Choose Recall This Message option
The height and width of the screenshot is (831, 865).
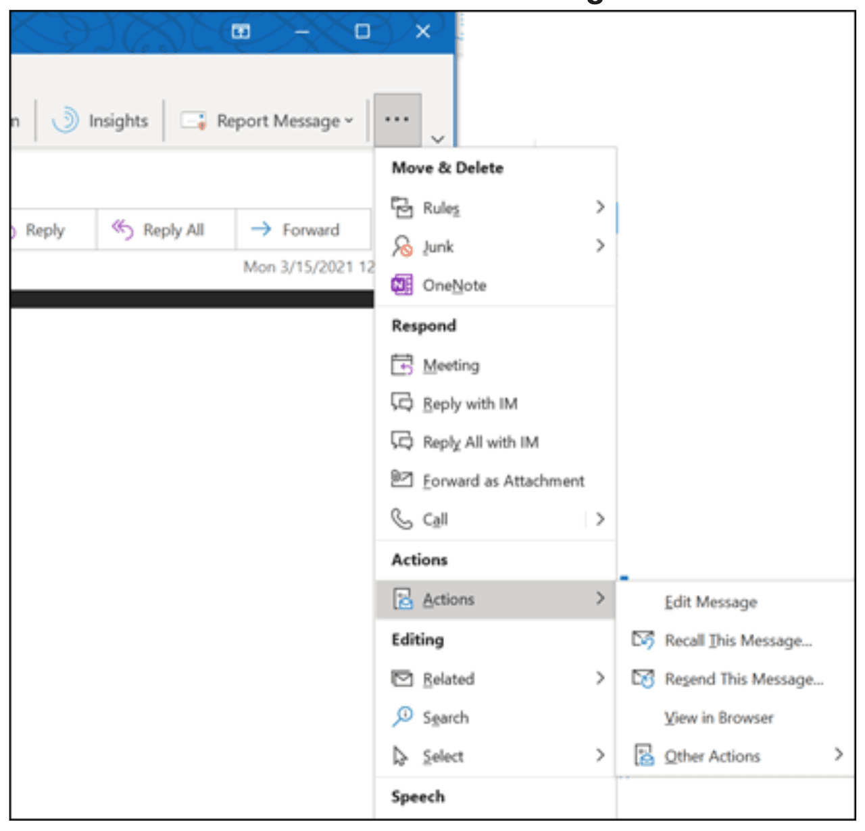738,640
